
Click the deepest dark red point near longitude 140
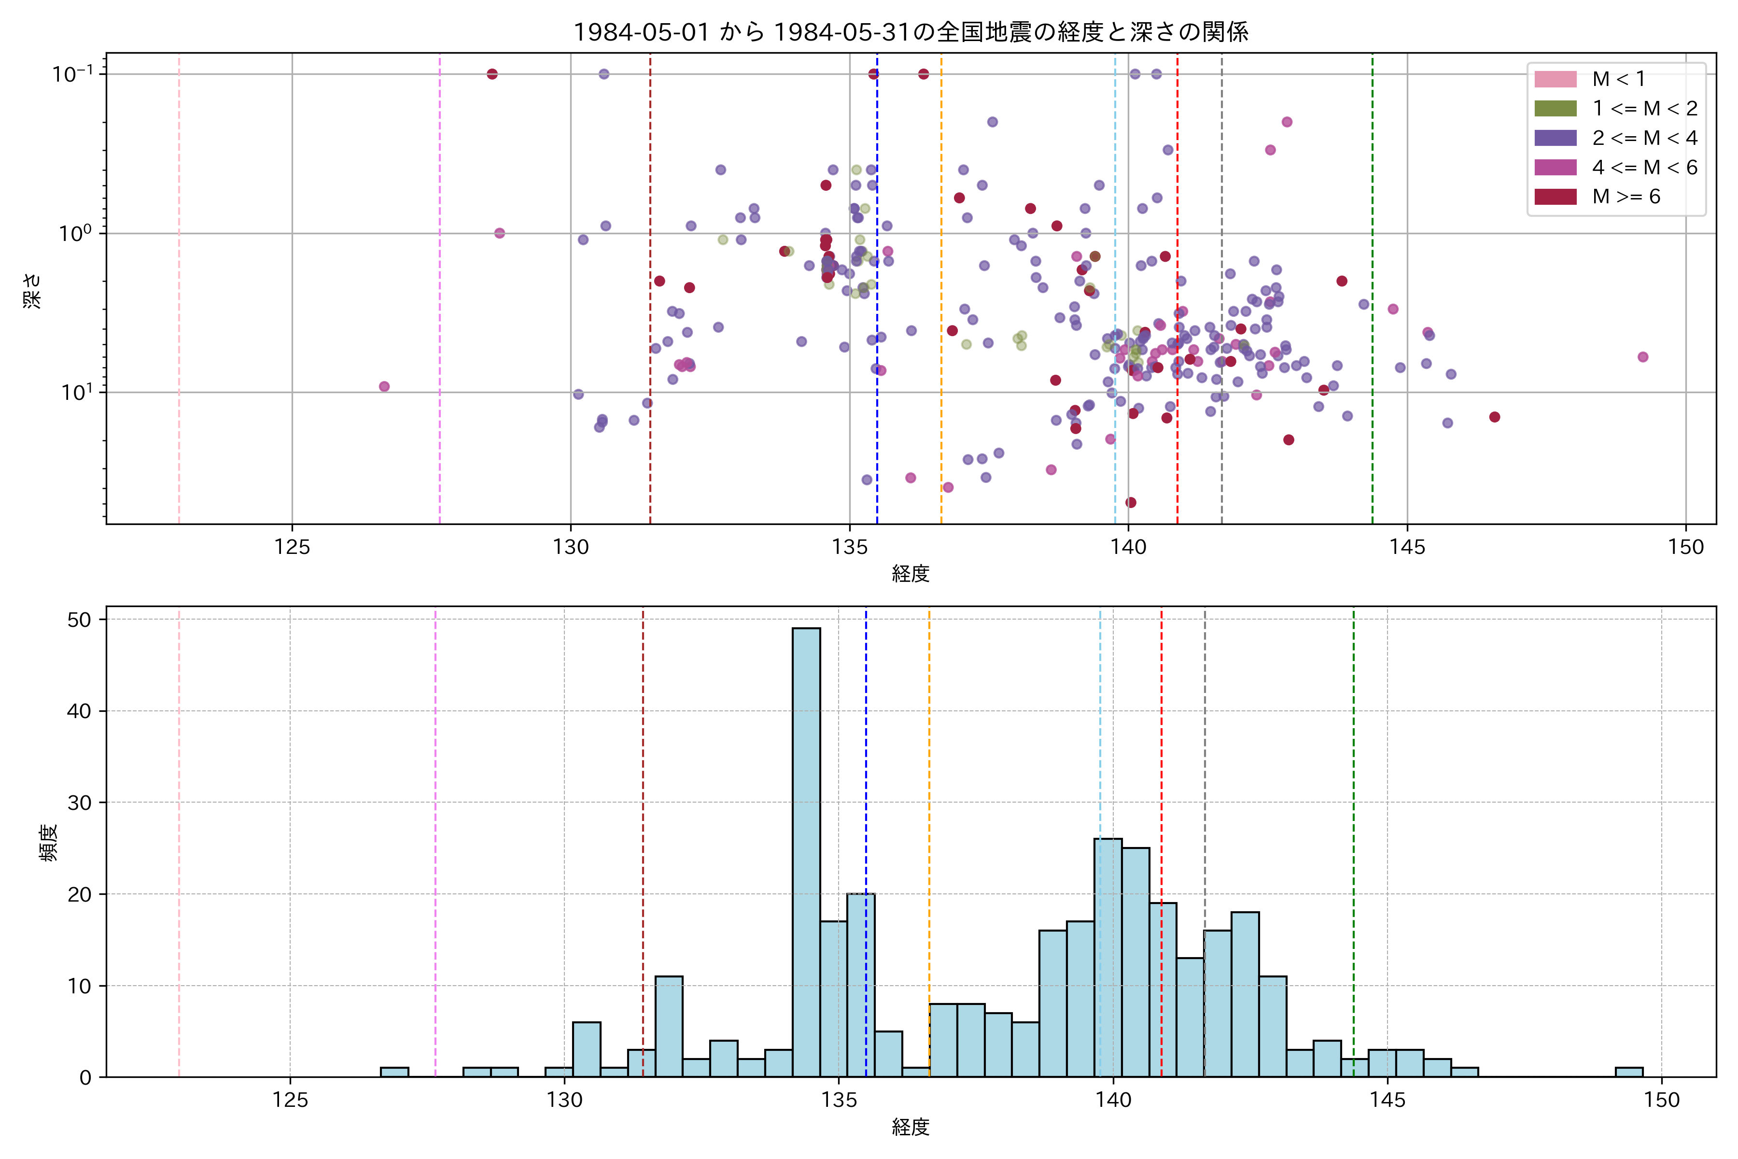pos(1131,503)
